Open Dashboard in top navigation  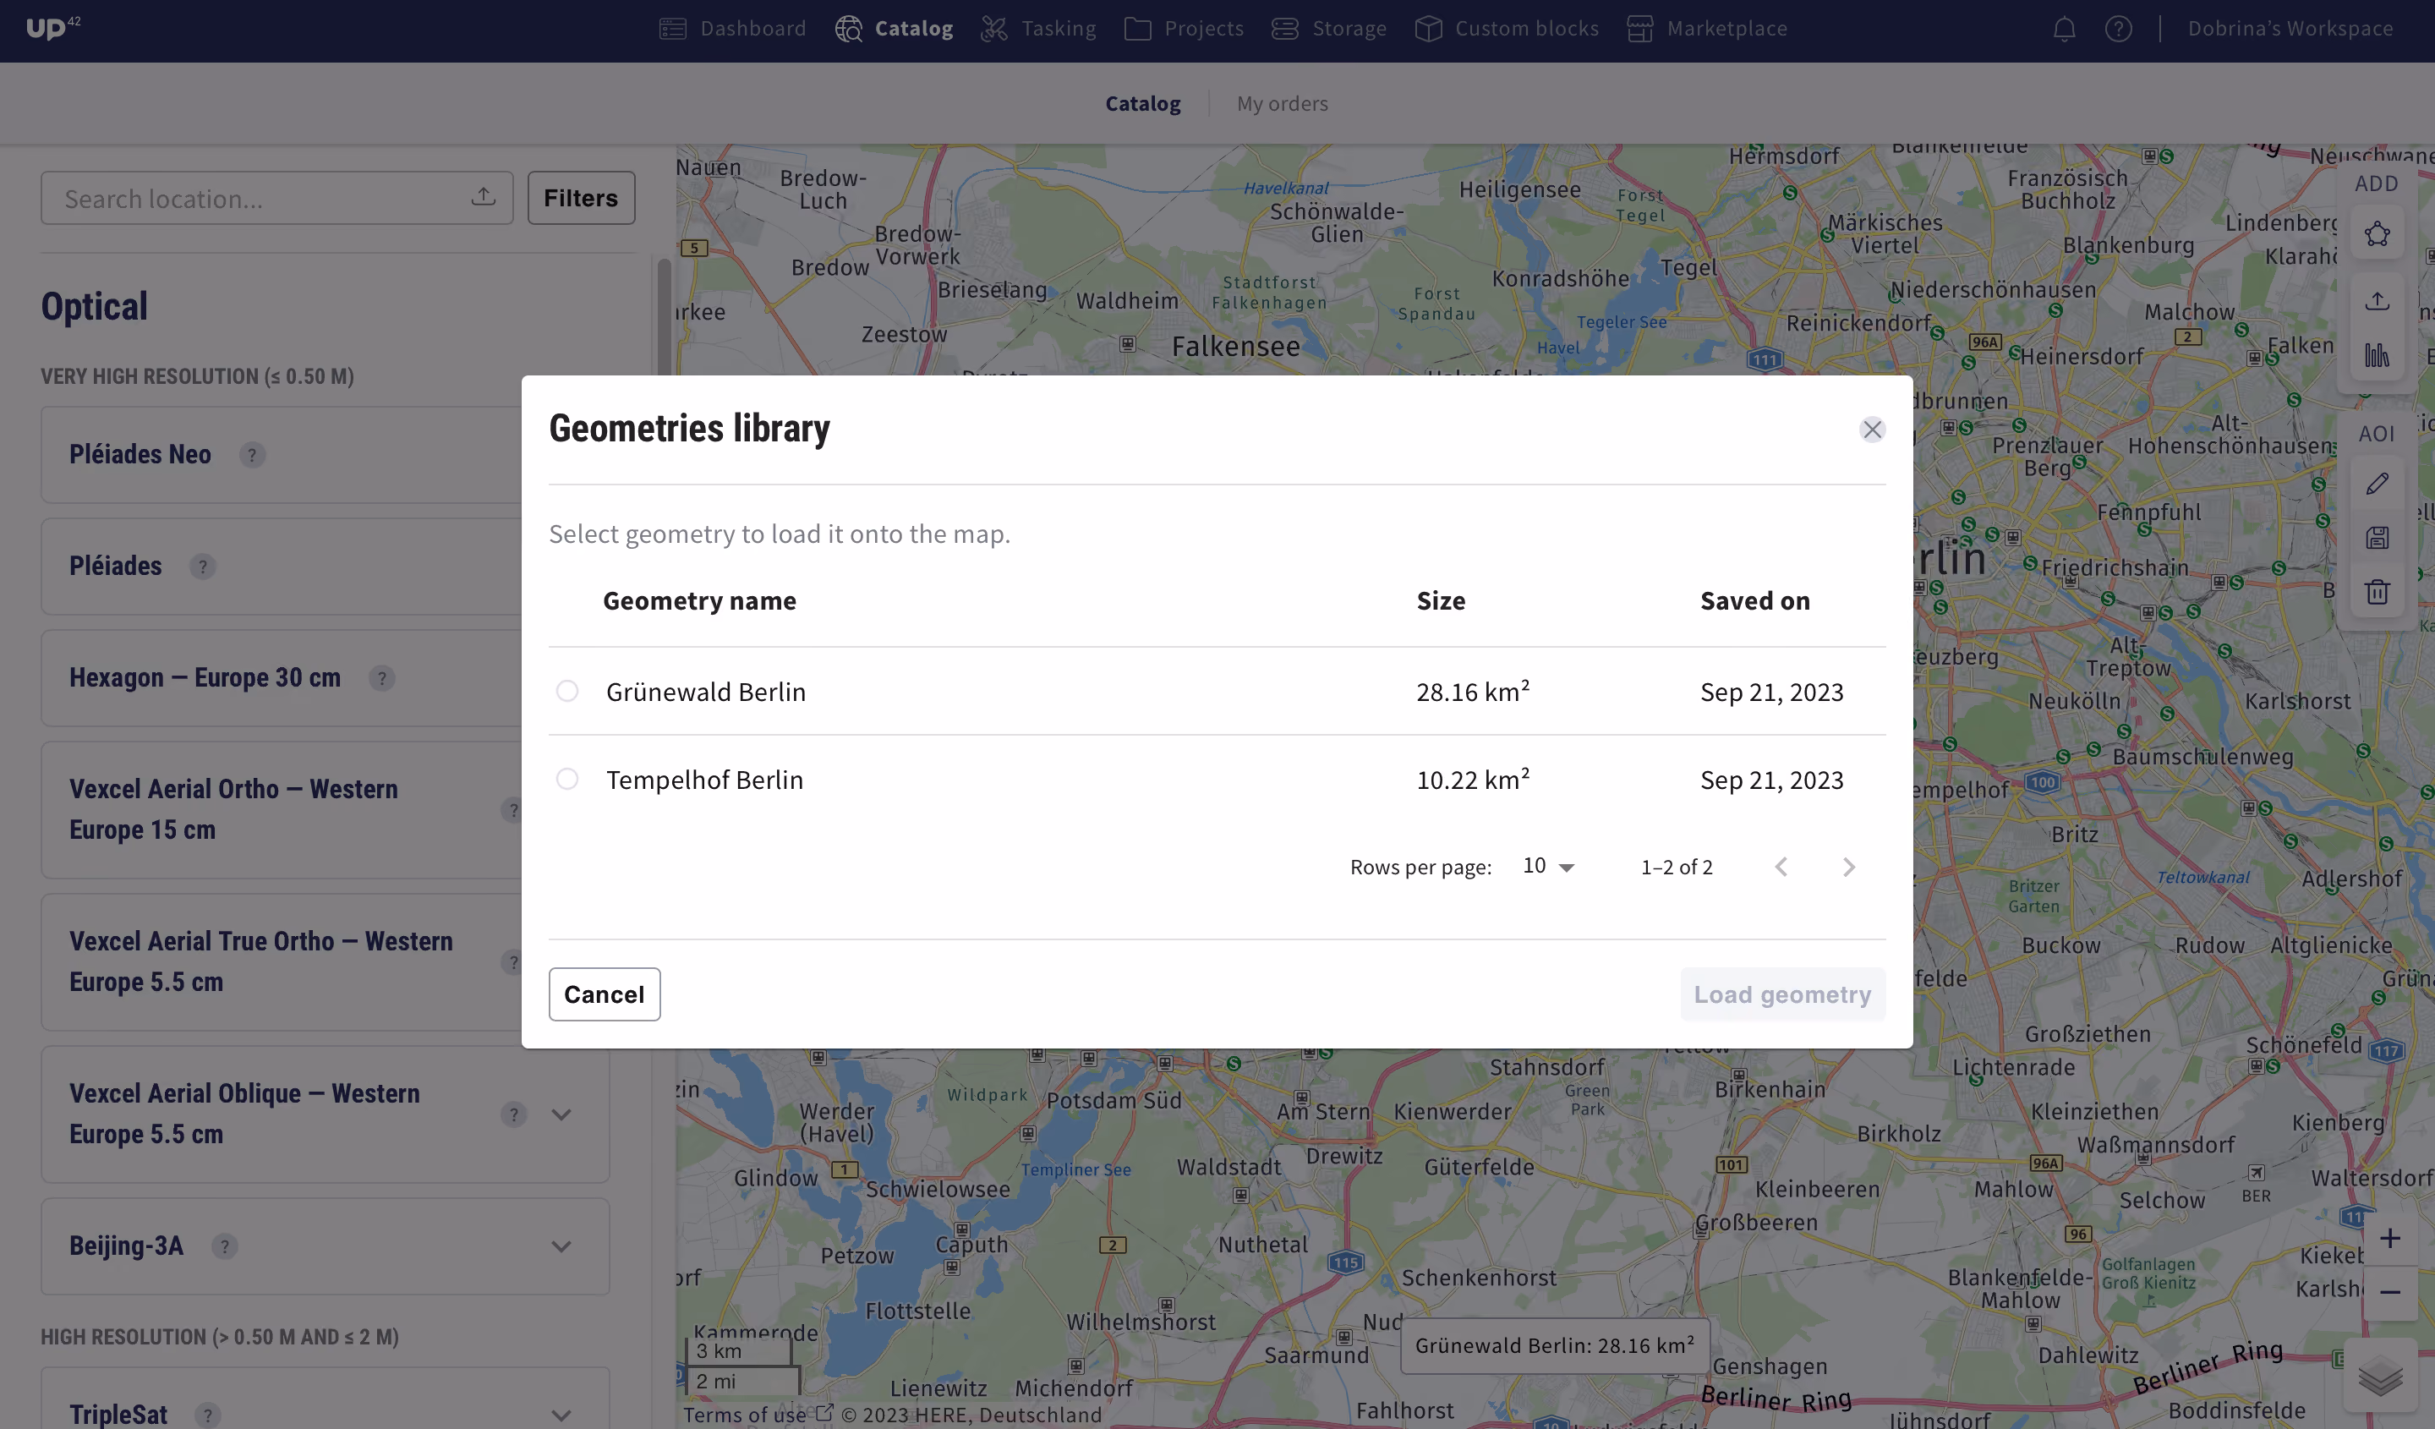(732, 29)
